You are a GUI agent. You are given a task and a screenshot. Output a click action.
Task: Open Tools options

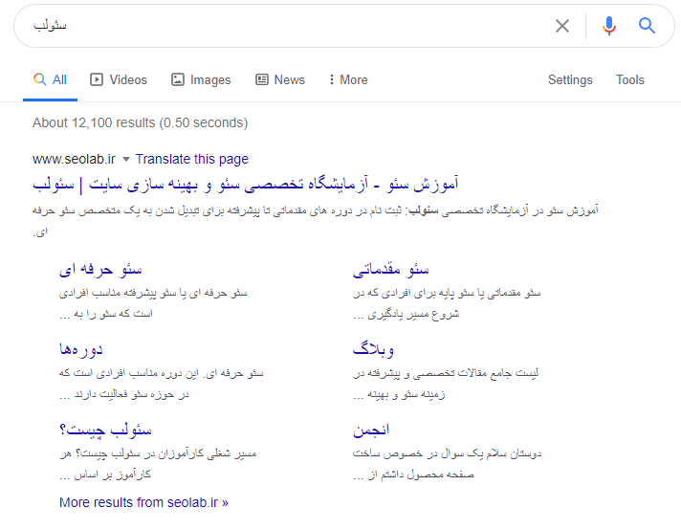click(629, 80)
